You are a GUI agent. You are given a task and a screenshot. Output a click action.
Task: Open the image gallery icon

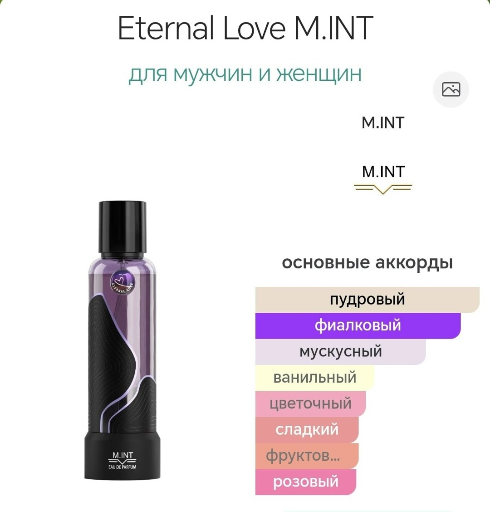(451, 89)
